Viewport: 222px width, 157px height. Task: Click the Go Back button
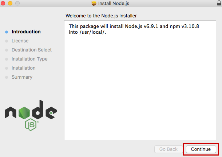coord(169,149)
